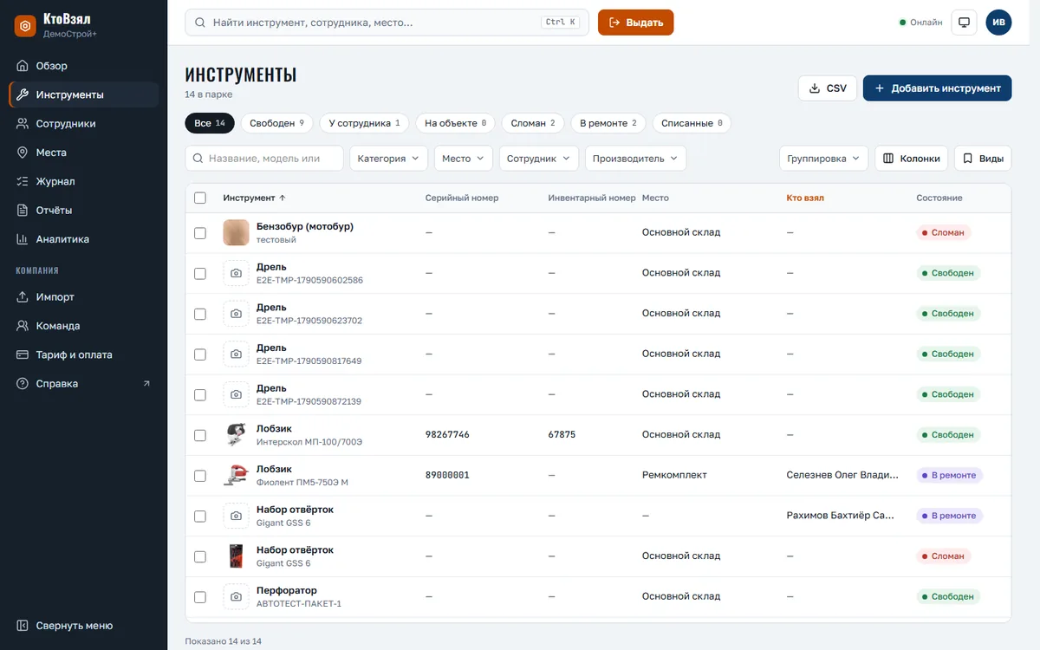Open the Бензобур (мотобур) photo thumbnail

(x=237, y=232)
